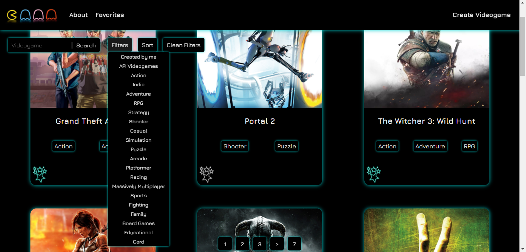The image size is (526, 252).
Task: Filter by Educational genre
Action: coord(139,233)
